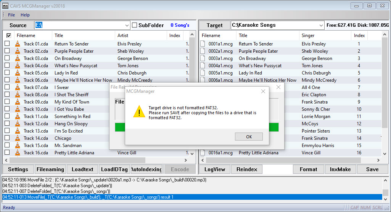The height and width of the screenshot is (212, 391).
Task: Click the target list scroll-down arrow
Action: pos(385,154)
